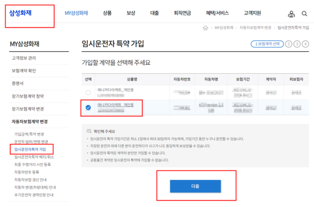Click first row 애니카다이렉트_개인용 product name
314x207 pixels.
116,90
